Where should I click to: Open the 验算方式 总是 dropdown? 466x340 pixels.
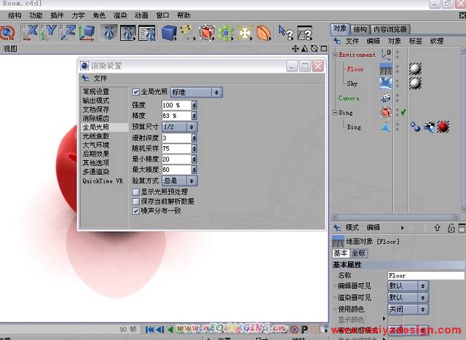(x=179, y=181)
